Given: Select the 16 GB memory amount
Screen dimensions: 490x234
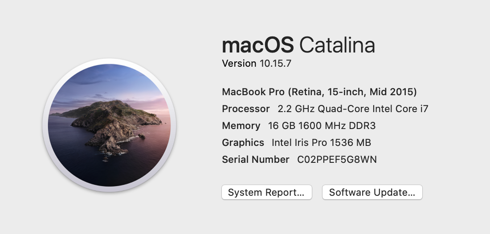Looking at the screenshot, I should coord(282,126).
